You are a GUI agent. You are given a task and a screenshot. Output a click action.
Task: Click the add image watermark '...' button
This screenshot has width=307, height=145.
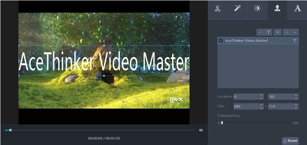(261, 32)
